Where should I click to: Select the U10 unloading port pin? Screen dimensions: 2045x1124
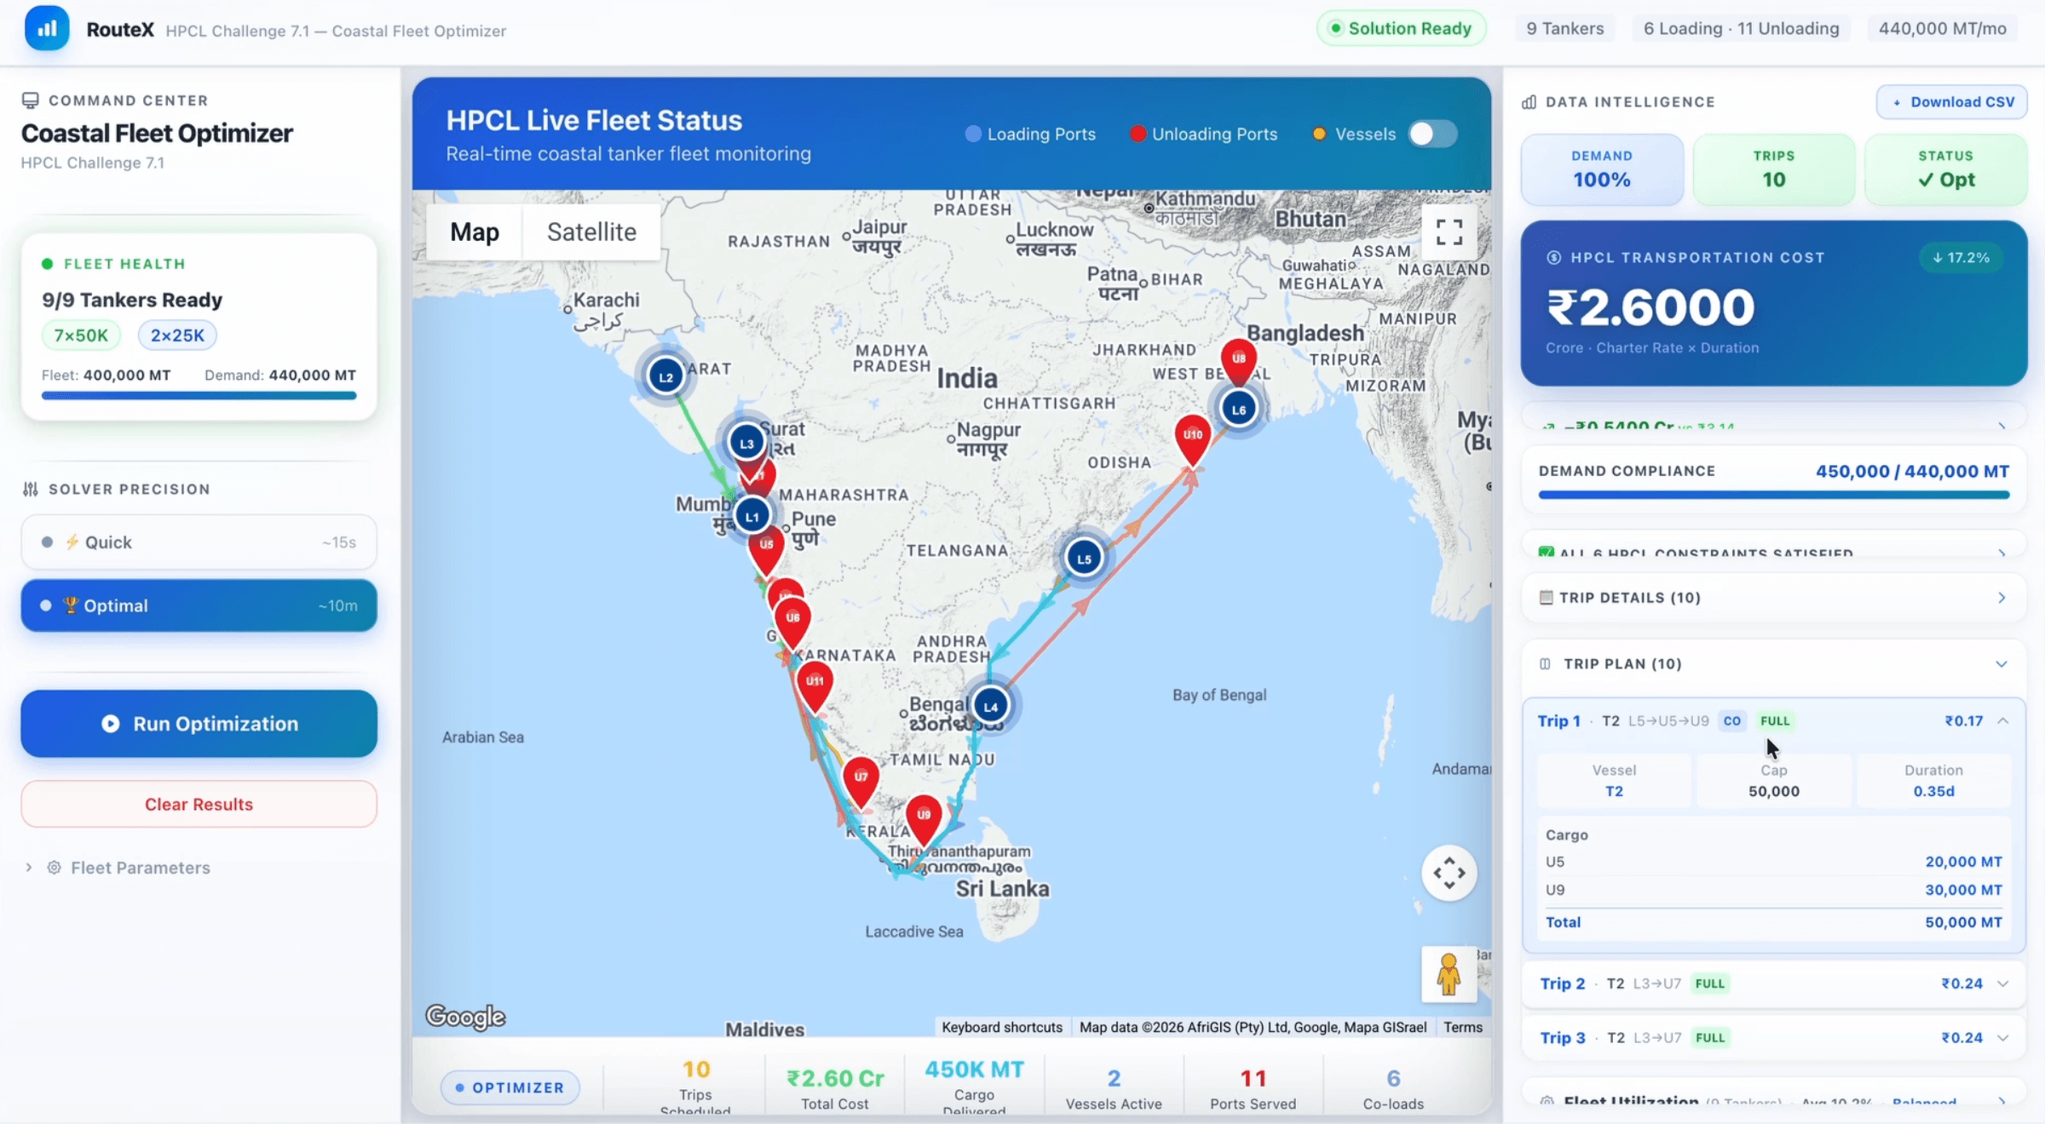(x=1192, y=440)
